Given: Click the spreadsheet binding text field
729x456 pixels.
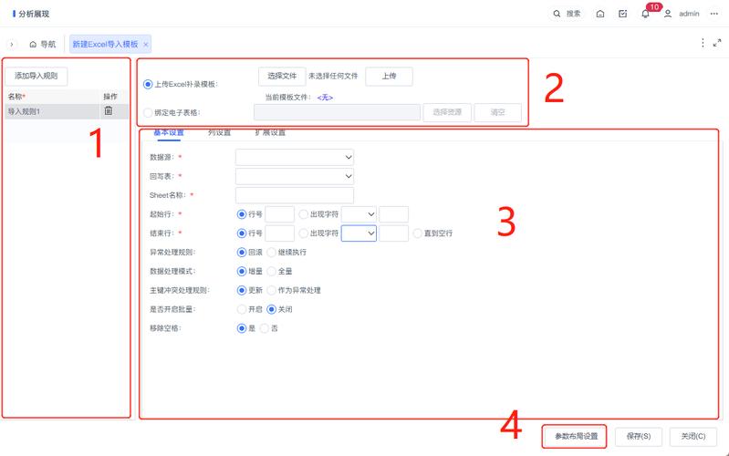Looking at the screenshot, I should [x=337, y=112].
